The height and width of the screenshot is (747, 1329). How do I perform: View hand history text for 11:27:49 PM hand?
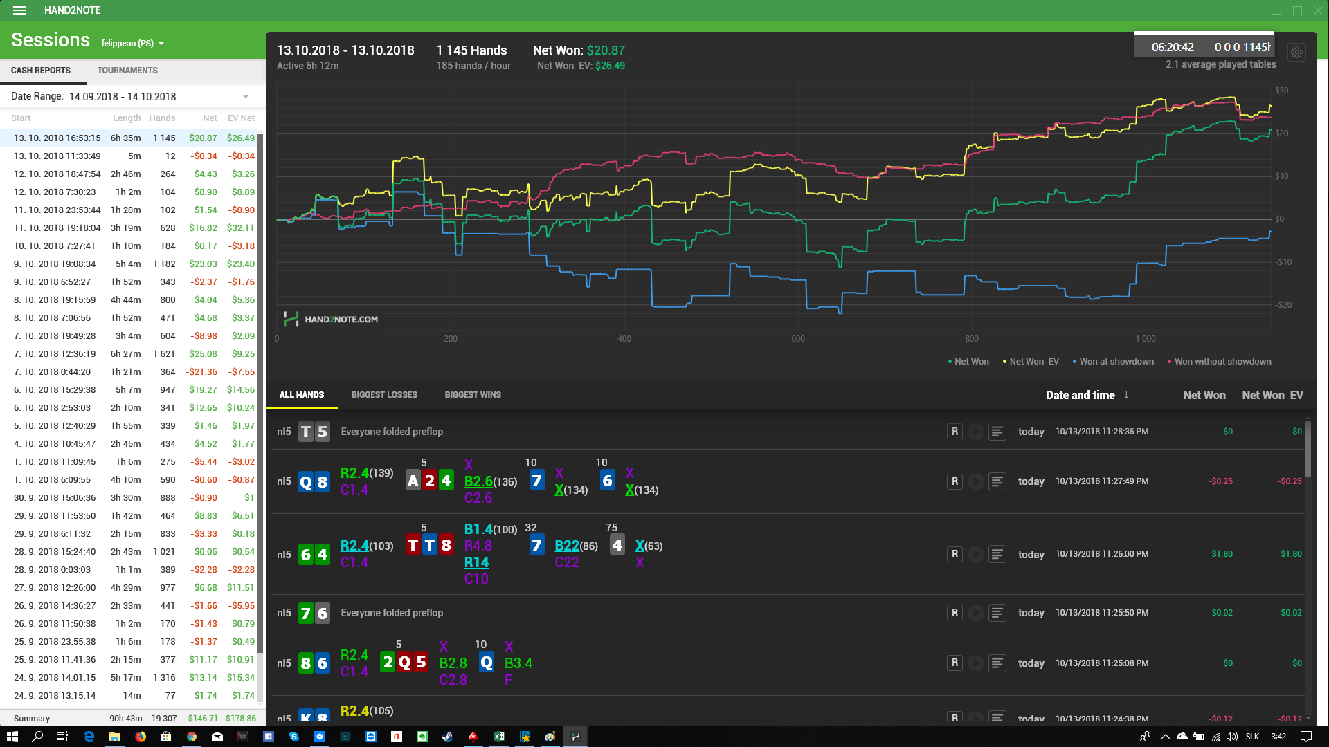click(x=997, y=481)
